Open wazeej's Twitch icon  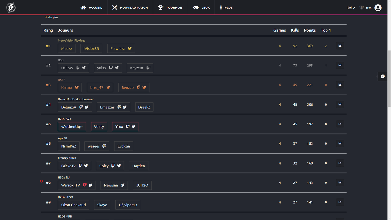pos(104,146)
